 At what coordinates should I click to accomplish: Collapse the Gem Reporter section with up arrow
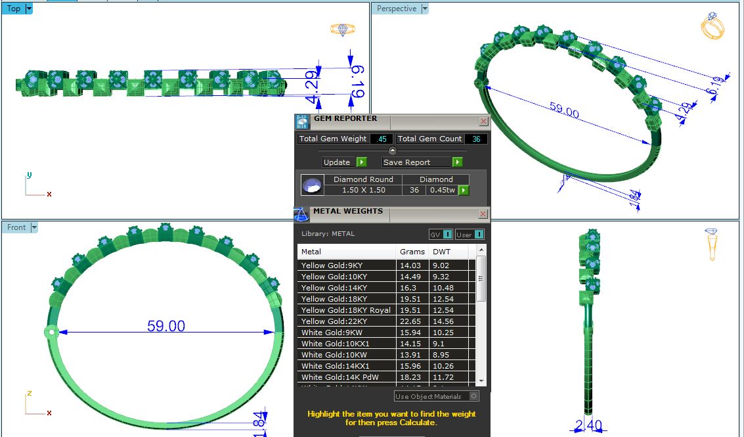pos(393,150)
